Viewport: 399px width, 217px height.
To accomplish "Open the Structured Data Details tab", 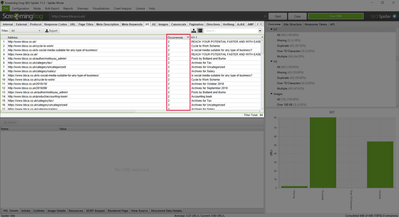I will pos(166,211).
